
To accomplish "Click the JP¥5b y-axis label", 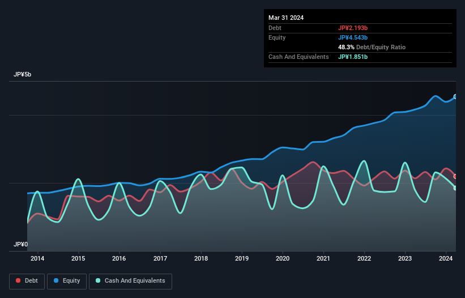I will 22,74.
